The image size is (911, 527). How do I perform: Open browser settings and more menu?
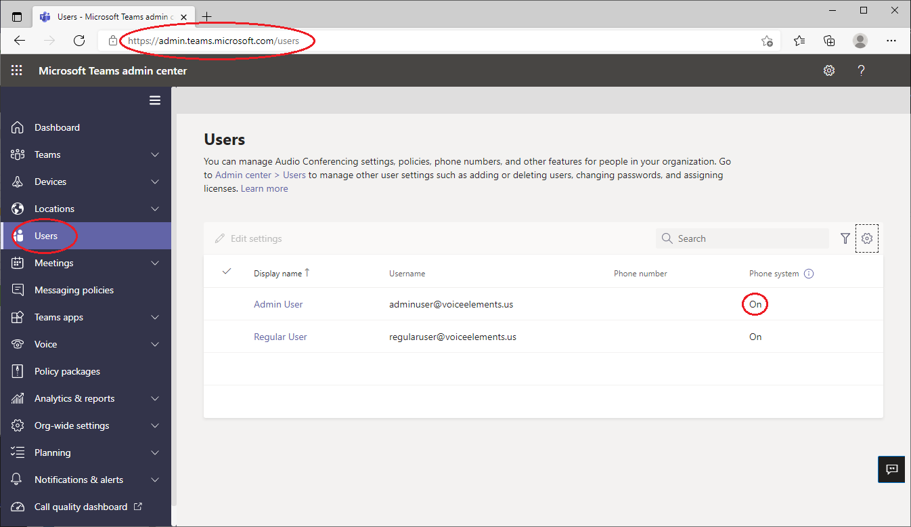tap(891, 41)
